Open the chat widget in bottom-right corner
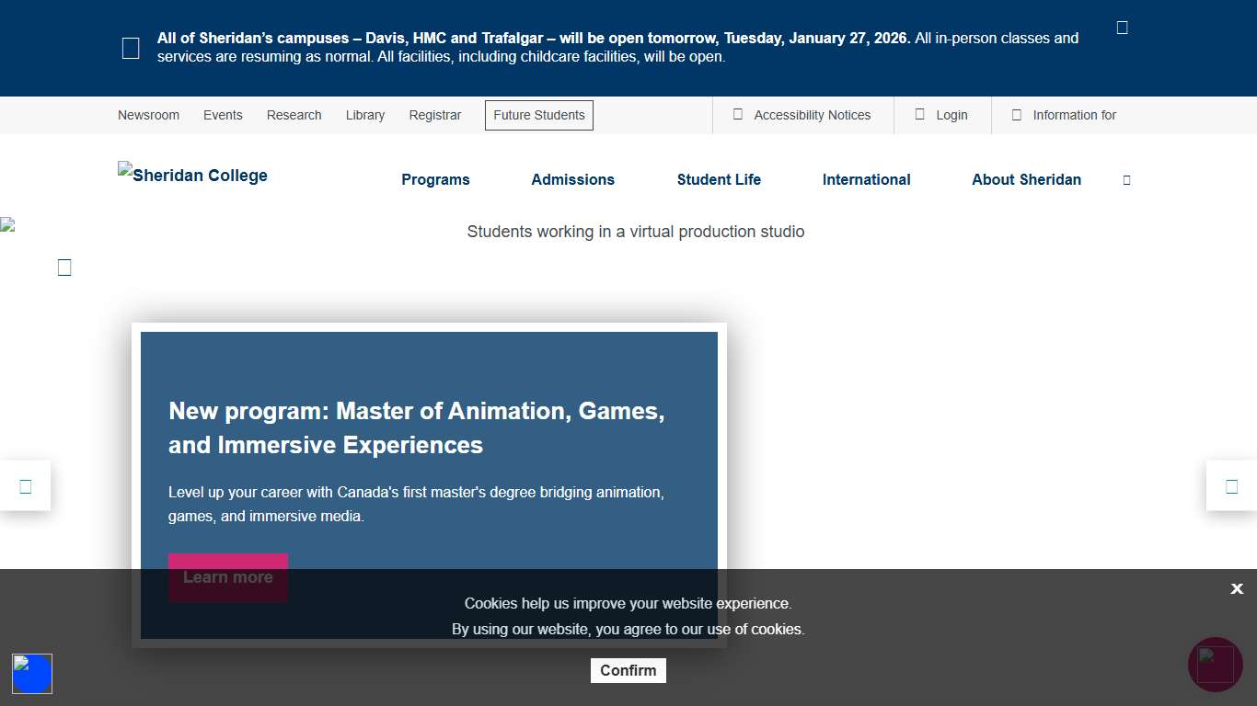 pos(1215,664)
